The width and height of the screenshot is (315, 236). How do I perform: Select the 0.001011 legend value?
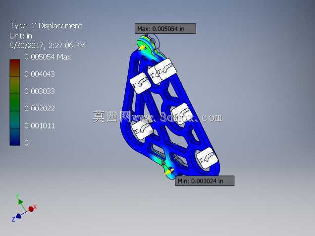pyautogui.click(x=40, y=126)
